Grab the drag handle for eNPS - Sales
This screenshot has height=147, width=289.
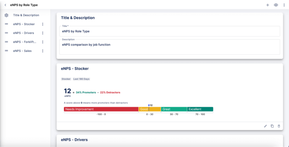coord(7,51)
